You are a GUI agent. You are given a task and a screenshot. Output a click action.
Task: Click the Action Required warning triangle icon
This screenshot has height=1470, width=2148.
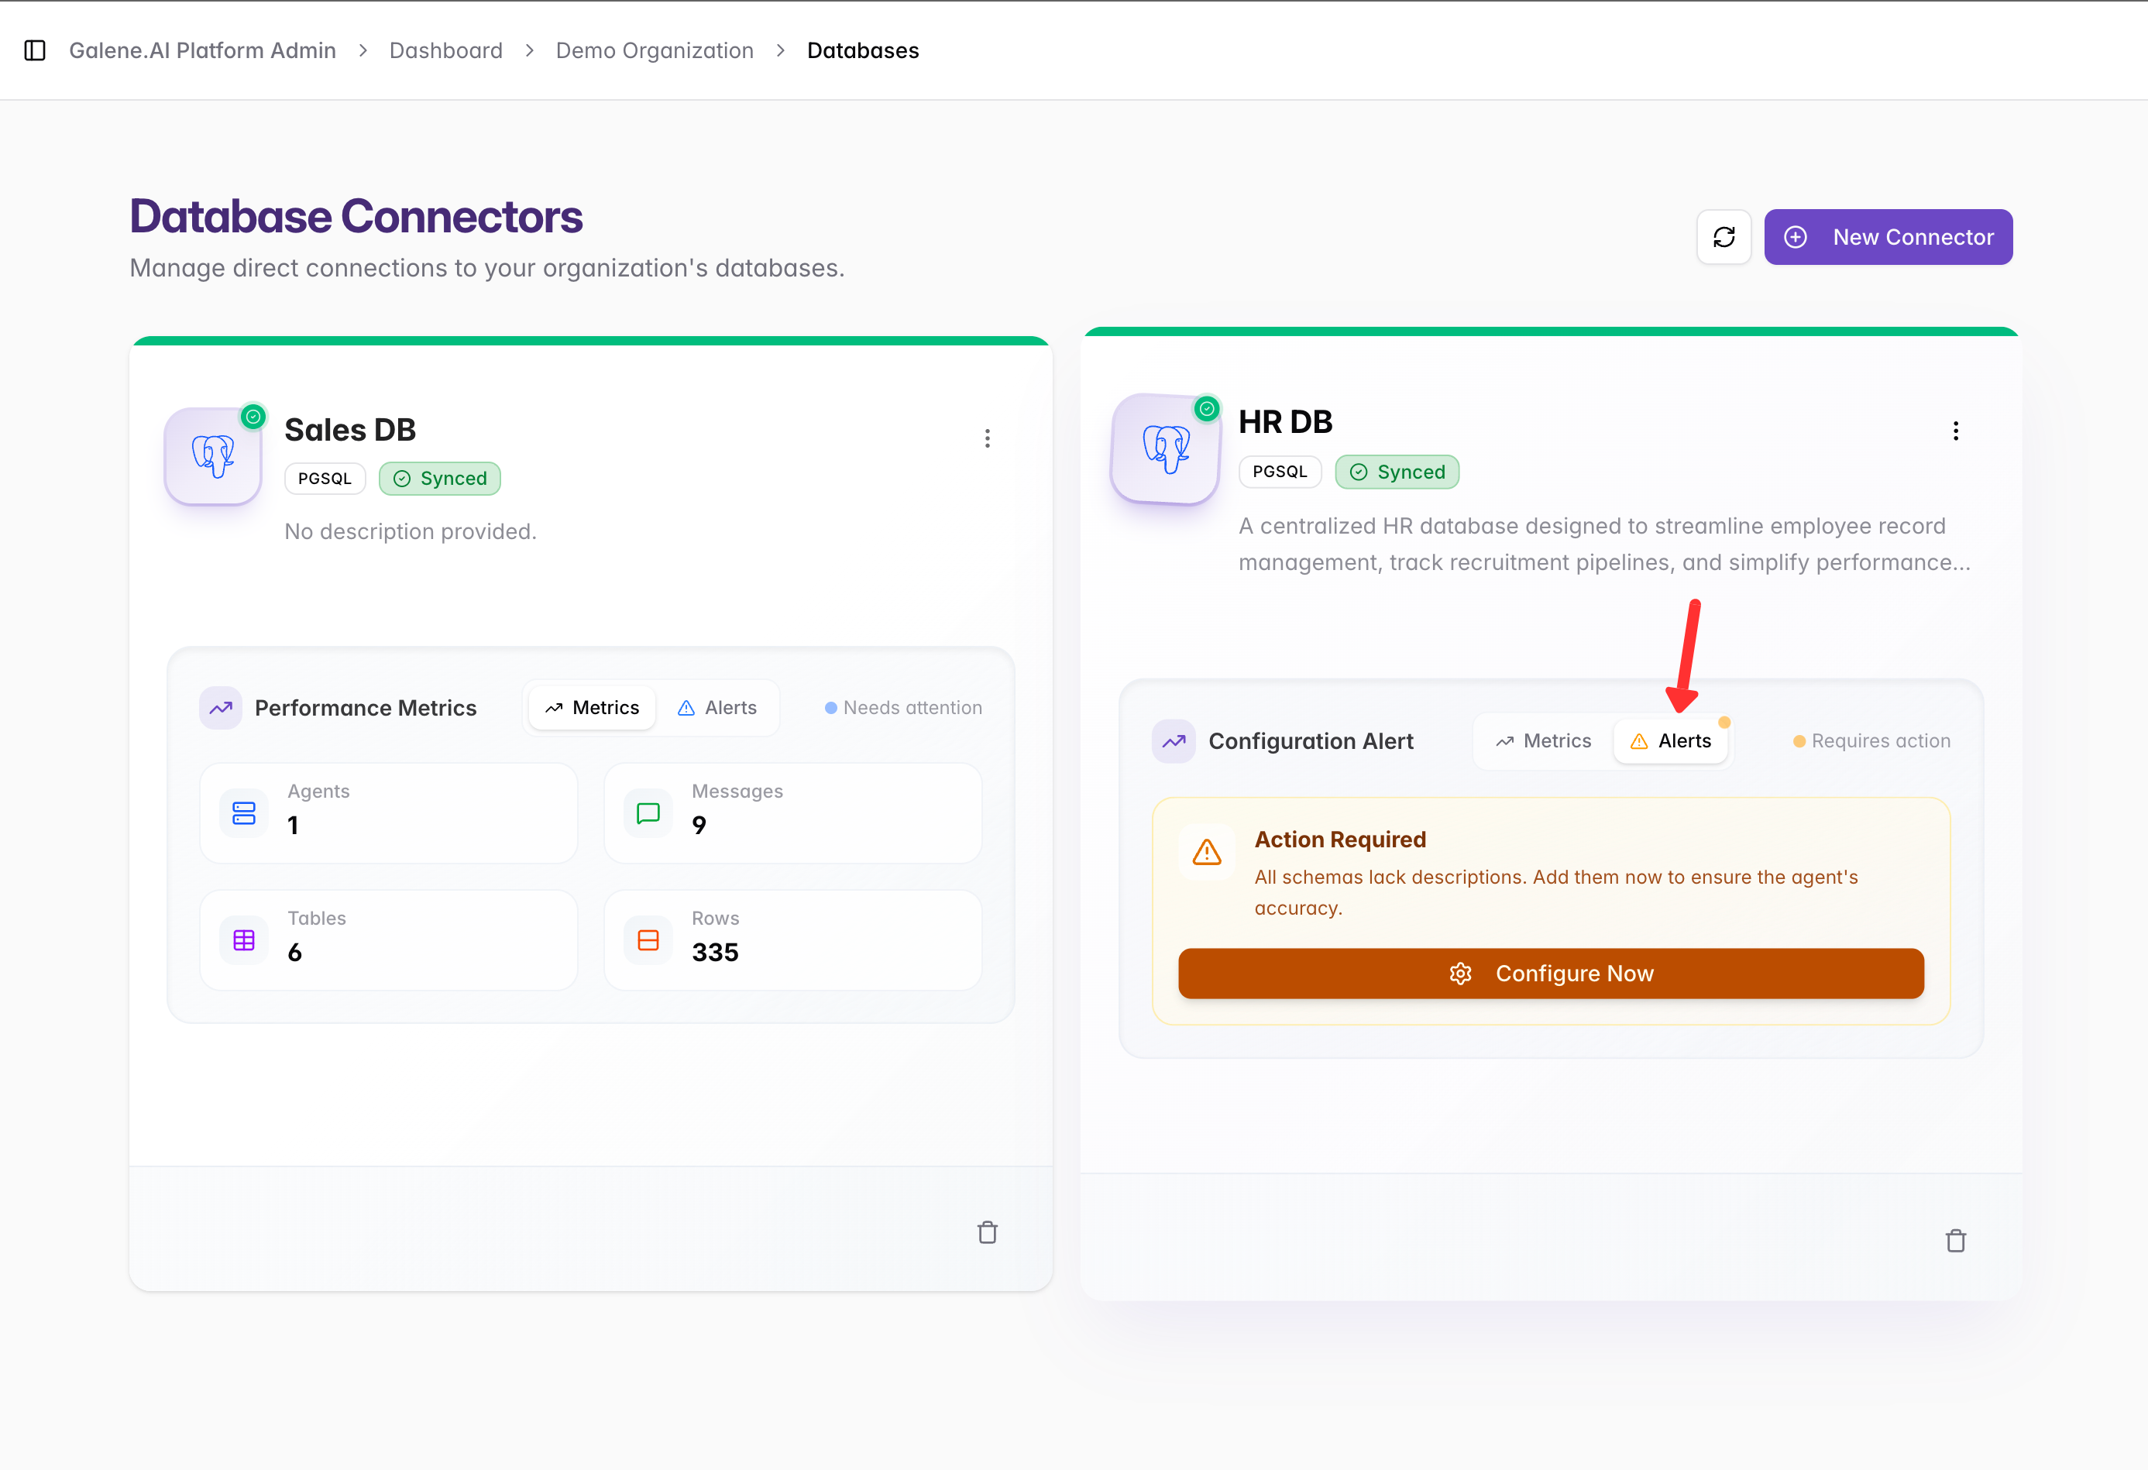coord(1207,852)
